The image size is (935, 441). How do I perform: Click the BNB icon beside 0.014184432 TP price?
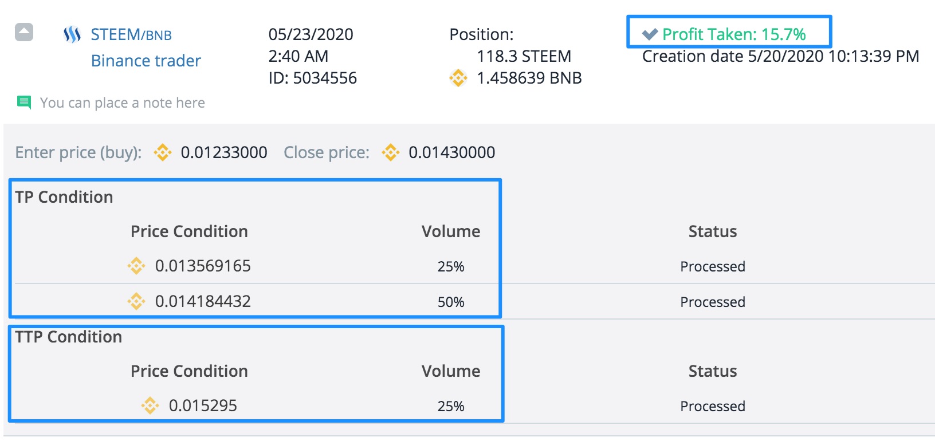136,301
